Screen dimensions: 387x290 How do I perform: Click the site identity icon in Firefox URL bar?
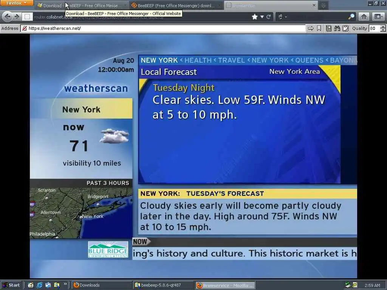pos(27,17)
